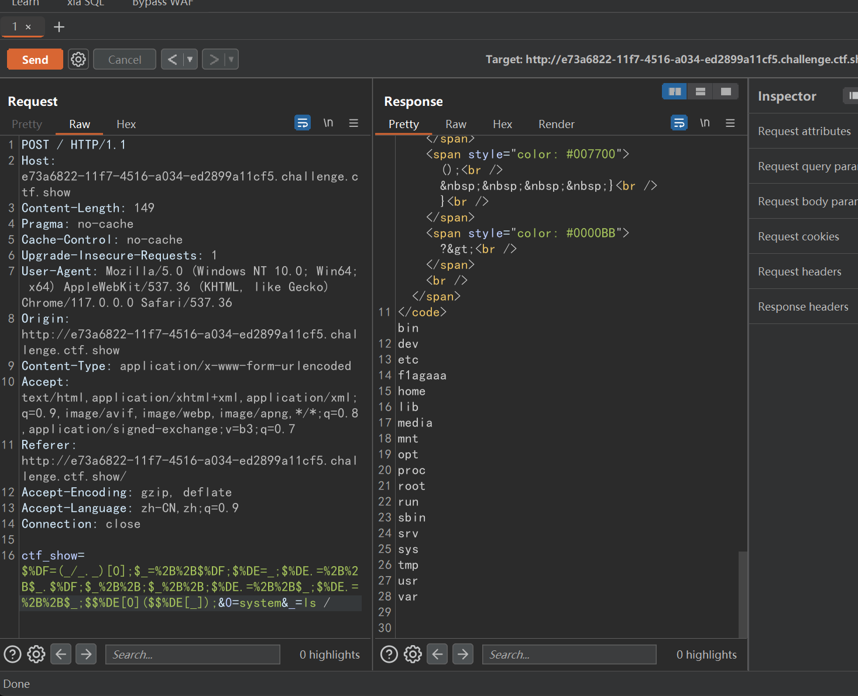Click the Inspector panel title

pos(787,96)
